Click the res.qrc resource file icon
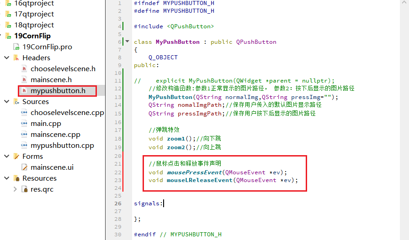This screenshot has height=240, width=409. click(25, 189)
